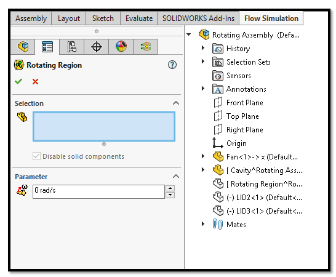Switch to the PropertyManager tab icon
This screenshot has height=277, width=336.
[x=47, y=47]
